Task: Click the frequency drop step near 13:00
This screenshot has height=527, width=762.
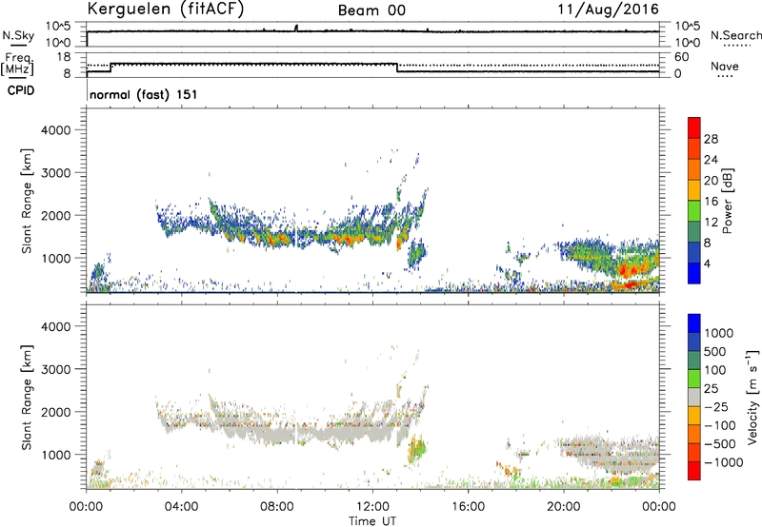Action: 397,68
